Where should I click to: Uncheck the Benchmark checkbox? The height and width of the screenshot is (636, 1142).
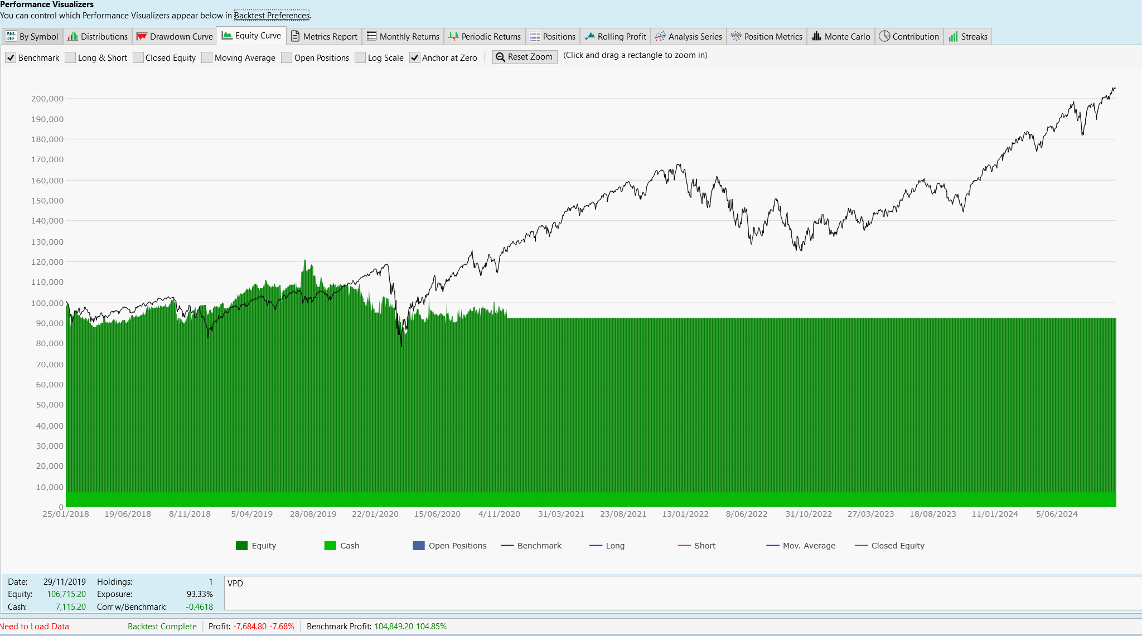click(x=11, y=57)
